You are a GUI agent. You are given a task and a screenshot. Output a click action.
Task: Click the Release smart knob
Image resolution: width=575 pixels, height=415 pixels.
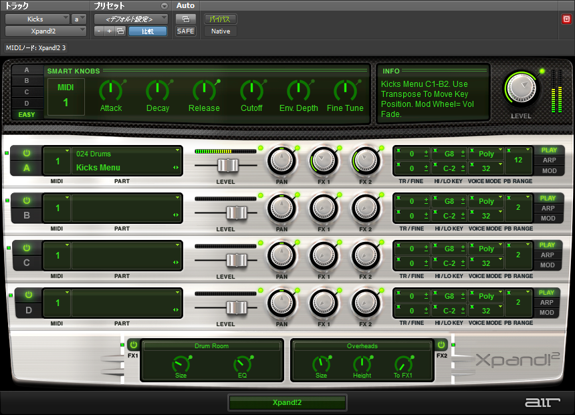[x=205, y=91]
